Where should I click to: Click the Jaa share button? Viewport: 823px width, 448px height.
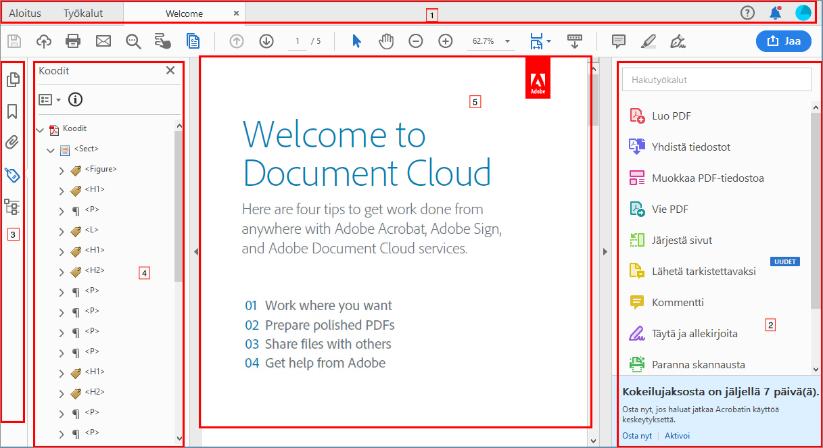click(783, 41)
